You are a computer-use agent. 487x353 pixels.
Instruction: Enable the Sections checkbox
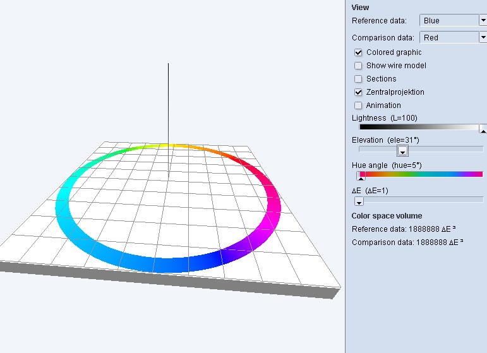tap(358, 79)
